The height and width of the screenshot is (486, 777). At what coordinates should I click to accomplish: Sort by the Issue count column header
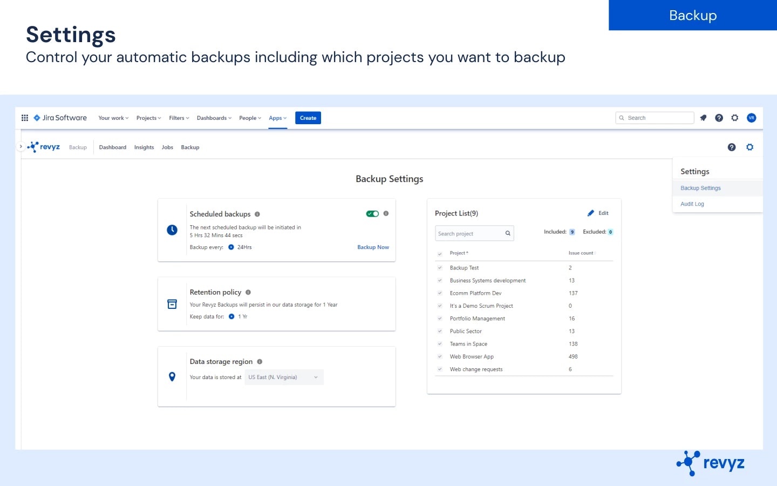(582, 253)
